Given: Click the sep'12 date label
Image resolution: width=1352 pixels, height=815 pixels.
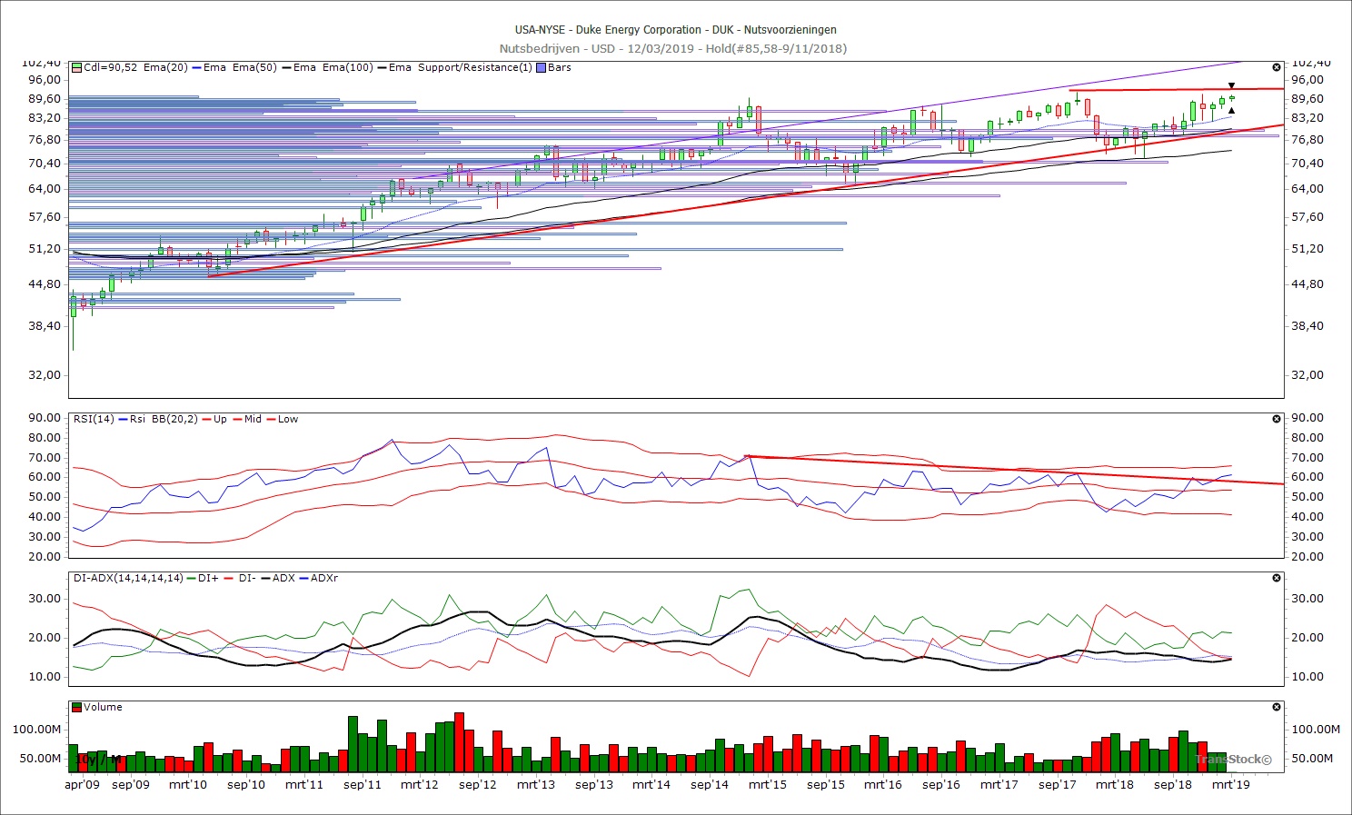Looking at the screenshot, I should [478, 784].
